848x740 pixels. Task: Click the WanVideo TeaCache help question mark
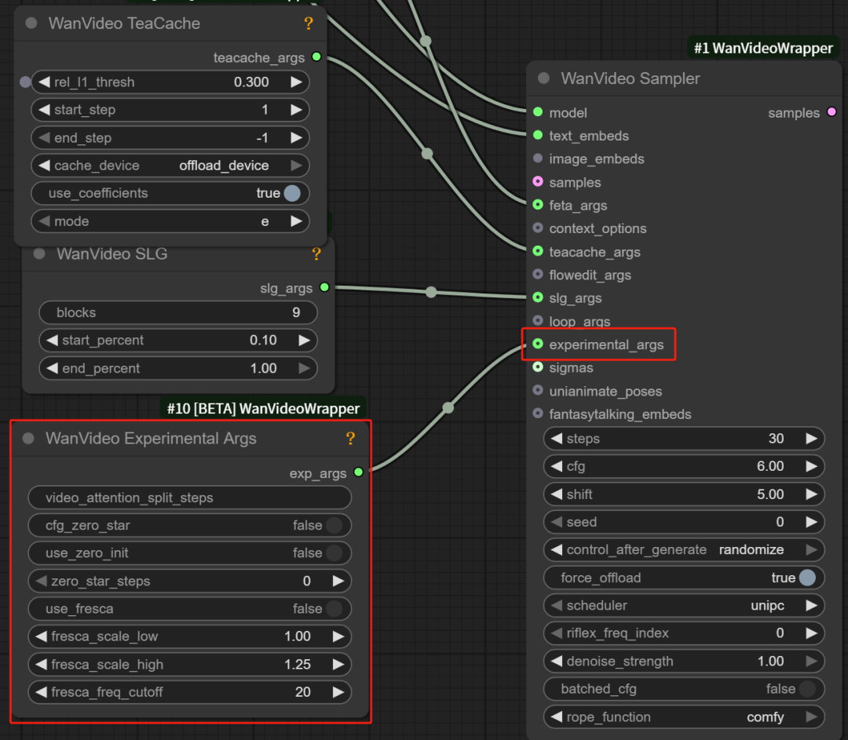coord(309,24)
